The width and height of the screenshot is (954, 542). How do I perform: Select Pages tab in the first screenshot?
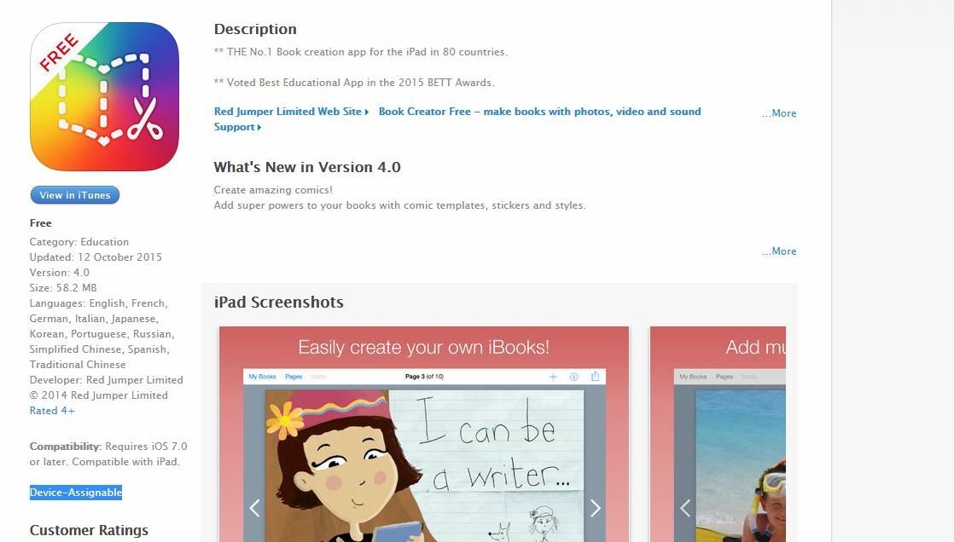[294, 377]
